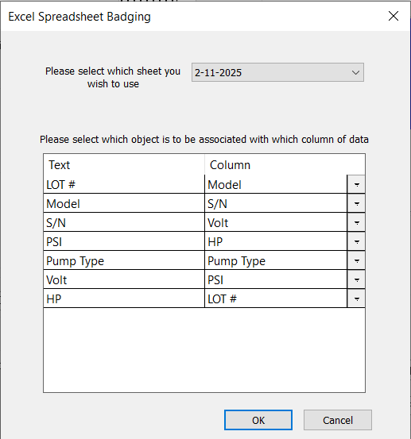411x439 pixels.
Task: Close the Excel Spreadsheet Badging dialog
Action: [x=394, y=16]
